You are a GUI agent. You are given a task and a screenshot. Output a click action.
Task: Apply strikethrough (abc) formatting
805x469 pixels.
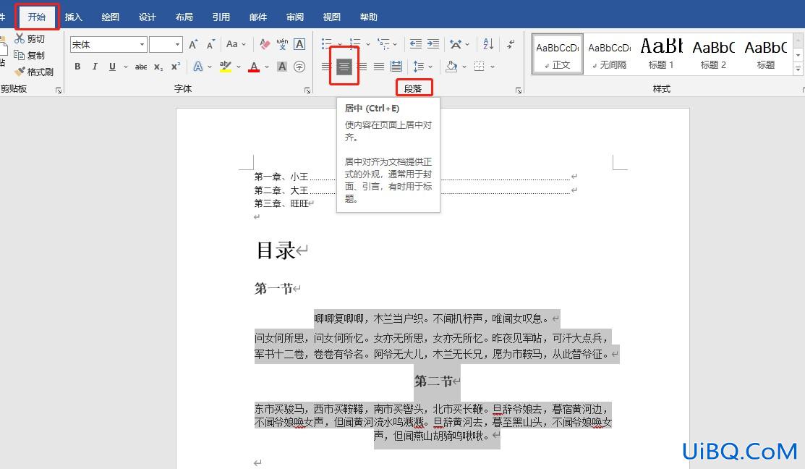pyautogui.click(x=140, y=67)
